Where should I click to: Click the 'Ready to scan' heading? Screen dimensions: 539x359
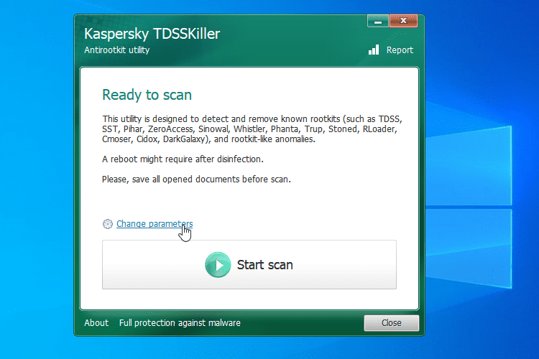click(x=147, y=95)
